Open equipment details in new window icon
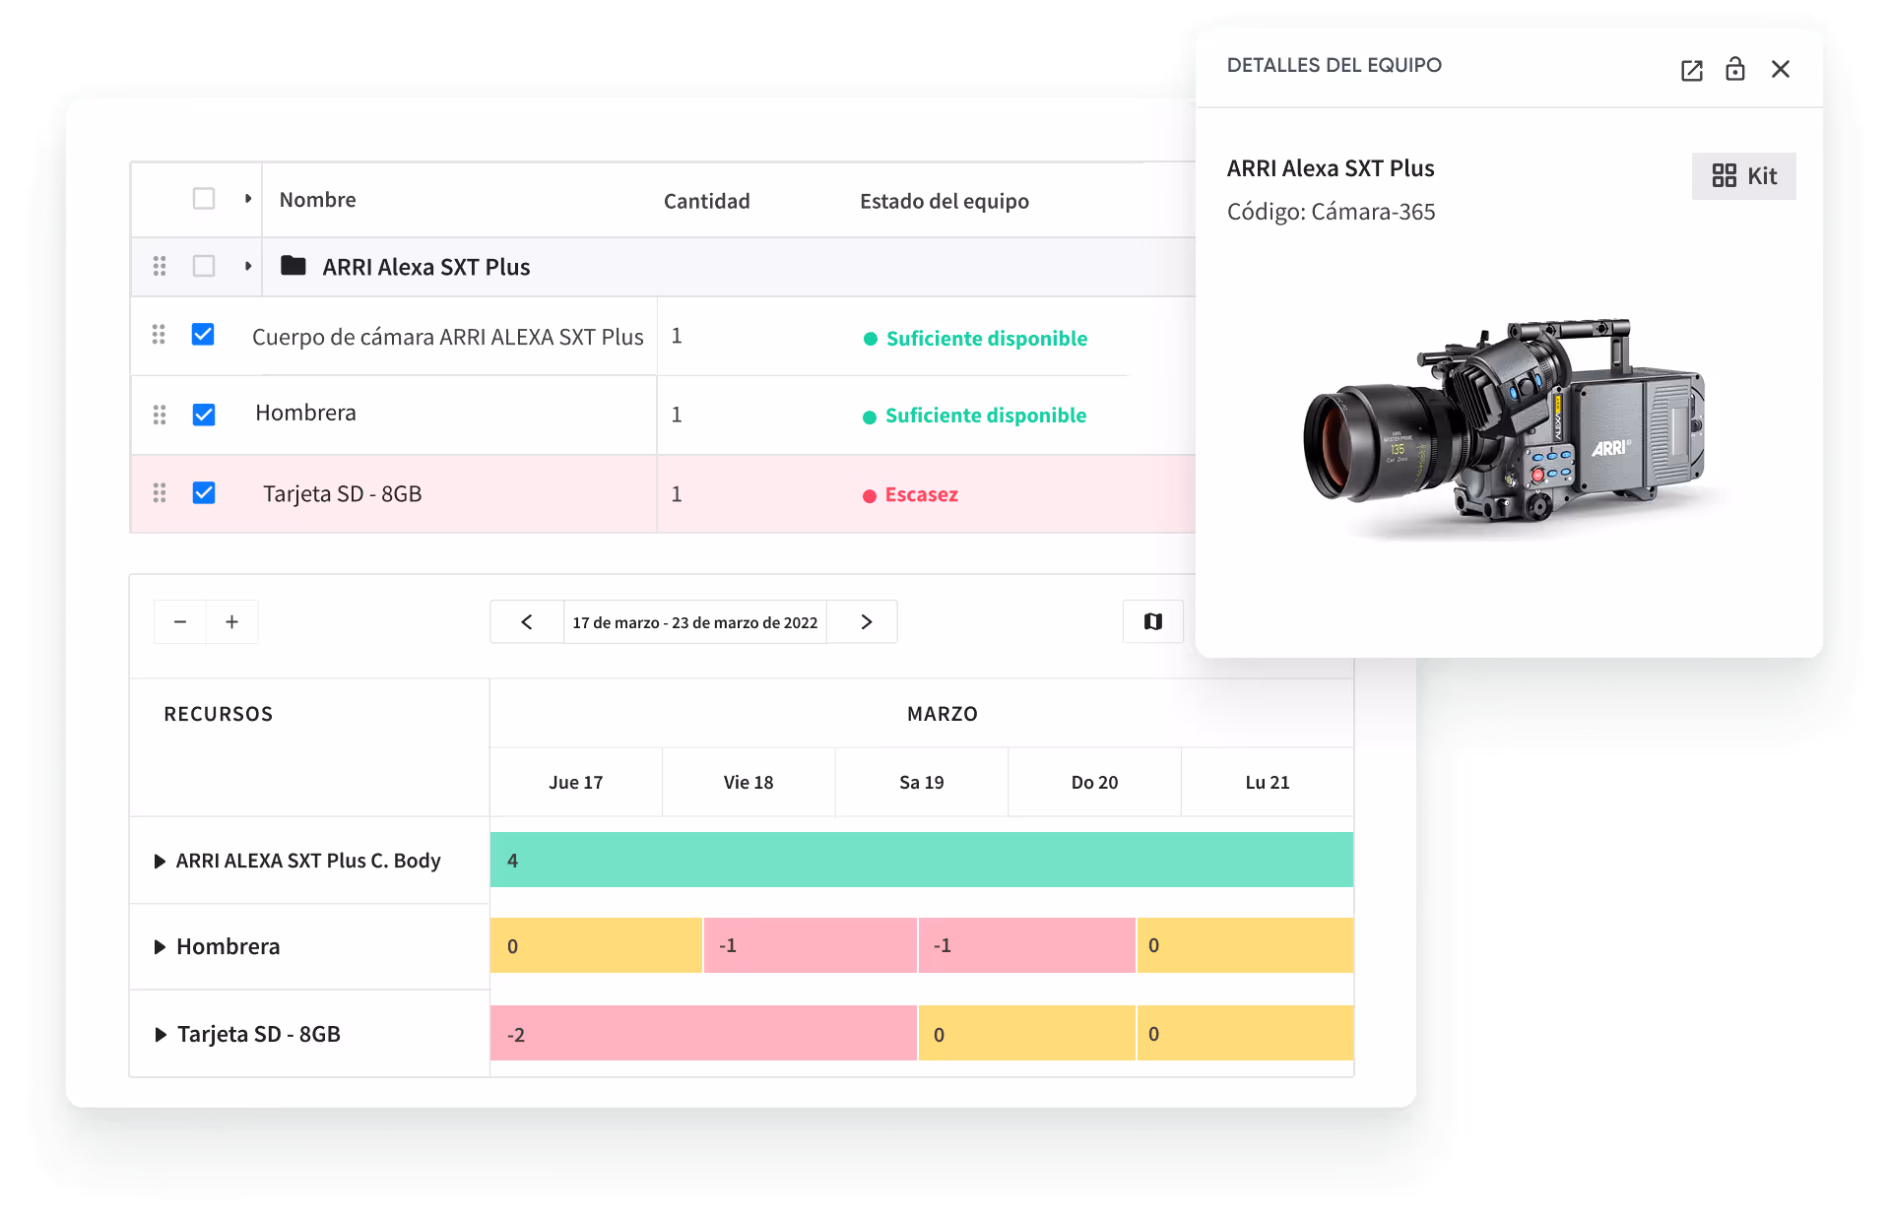Image resolution: width=1889 pixels, height=1218 pixels. 1691,70
